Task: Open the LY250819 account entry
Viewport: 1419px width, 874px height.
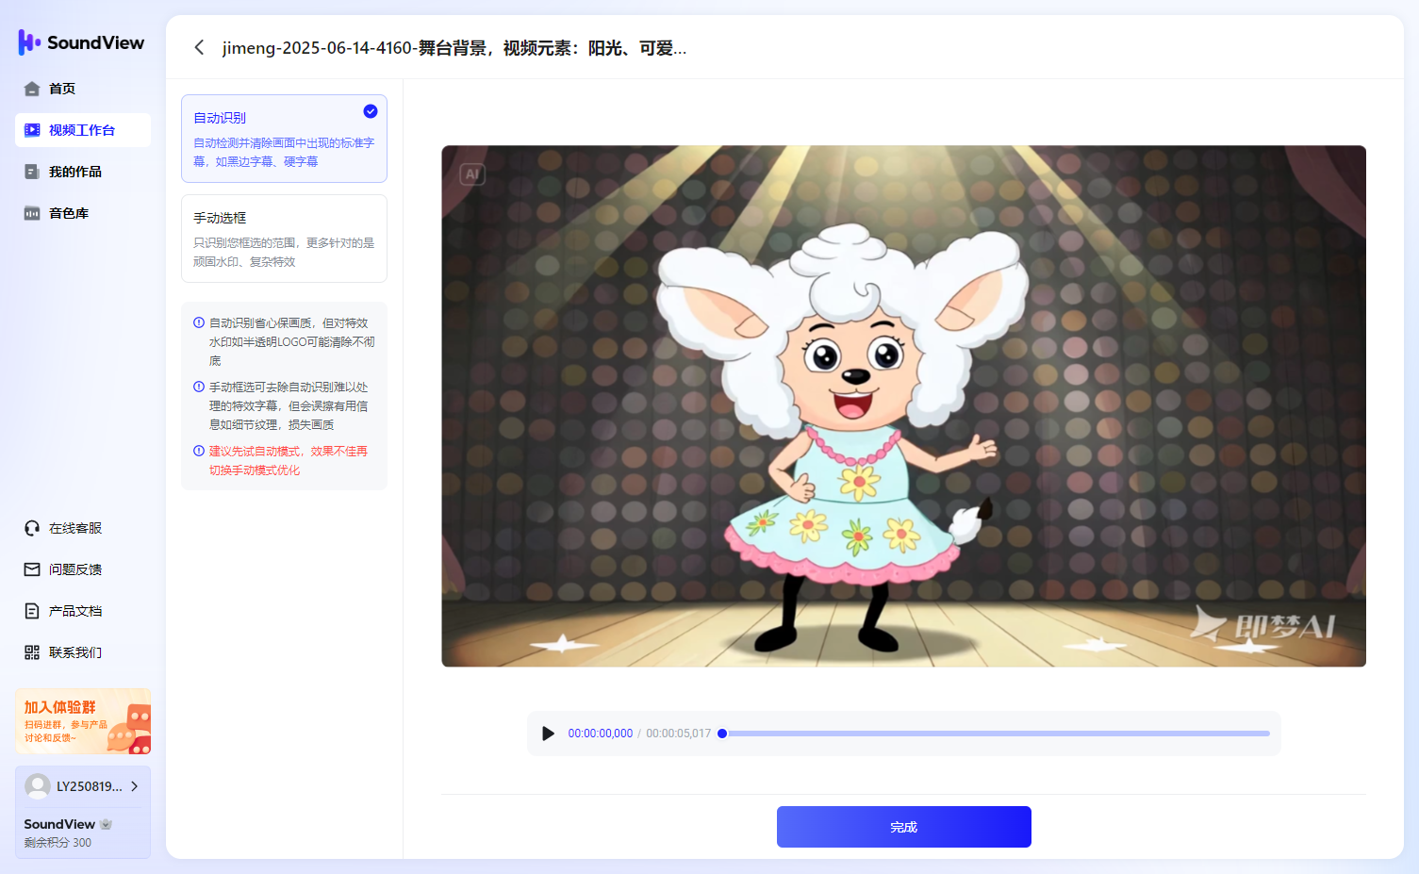Action: click(83, 786)
